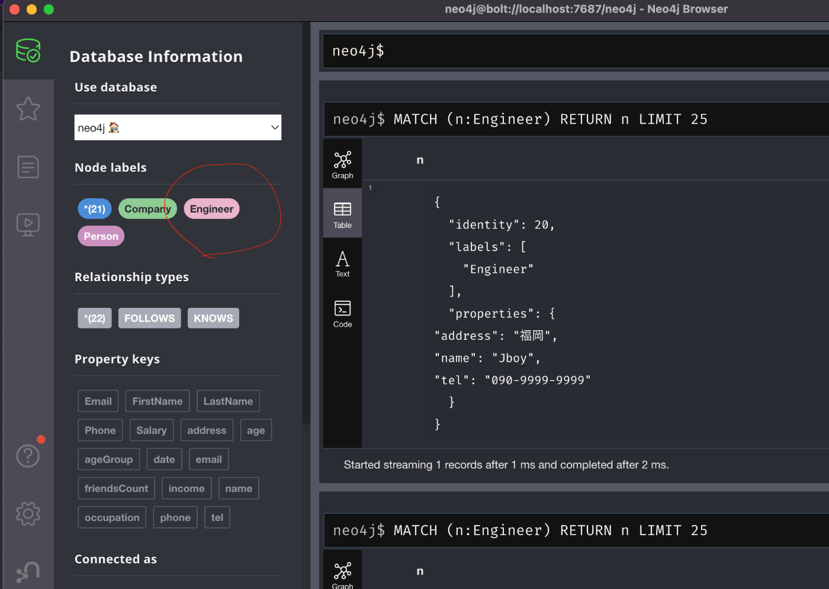Image resolution: width=829 pixels, height=589 pixels.
Task: Click the age property key
Action: [256, 430]
